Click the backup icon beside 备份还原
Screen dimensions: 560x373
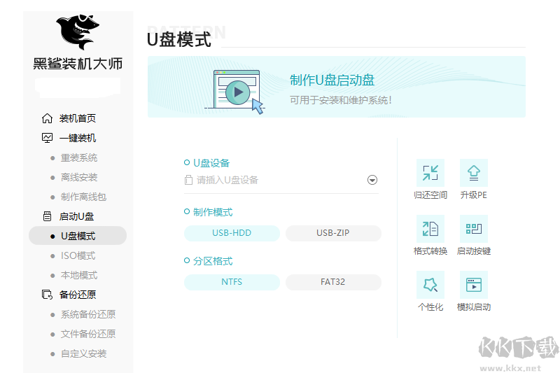(47, 295)
